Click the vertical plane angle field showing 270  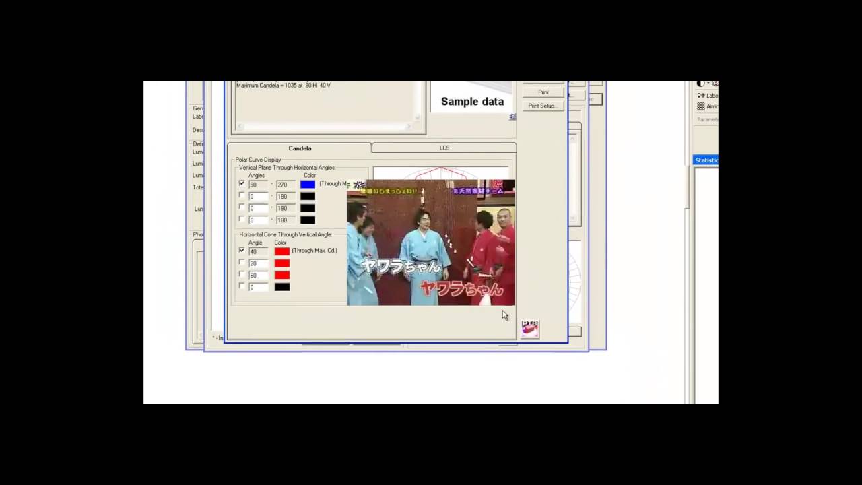[286, 184]
